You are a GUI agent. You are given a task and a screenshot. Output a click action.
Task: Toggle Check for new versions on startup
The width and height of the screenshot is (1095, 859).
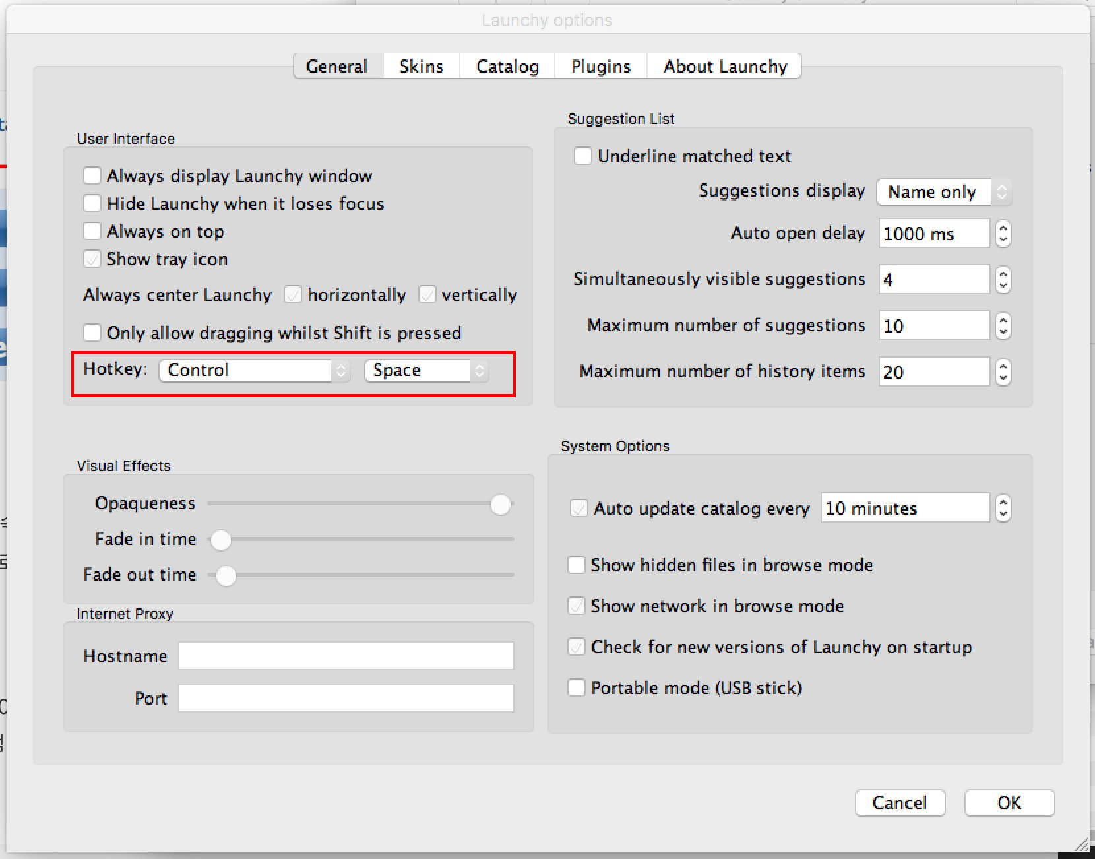pos(577,647)
